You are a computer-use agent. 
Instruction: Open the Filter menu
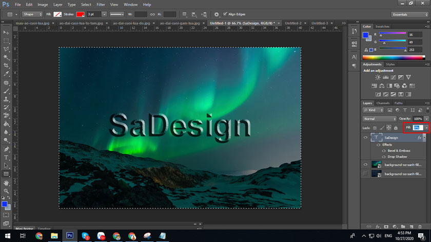[101, 5]
